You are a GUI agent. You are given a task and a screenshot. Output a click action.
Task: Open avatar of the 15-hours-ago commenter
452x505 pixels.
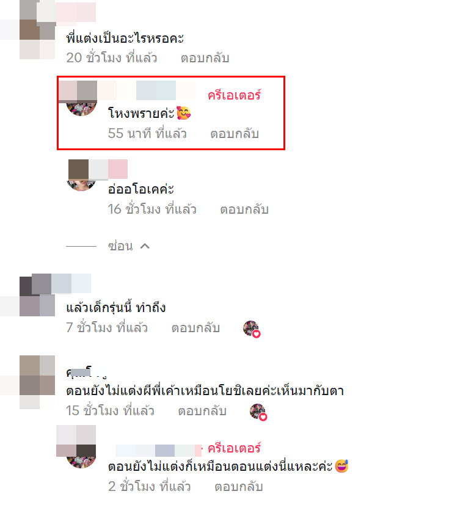point(37,382)
